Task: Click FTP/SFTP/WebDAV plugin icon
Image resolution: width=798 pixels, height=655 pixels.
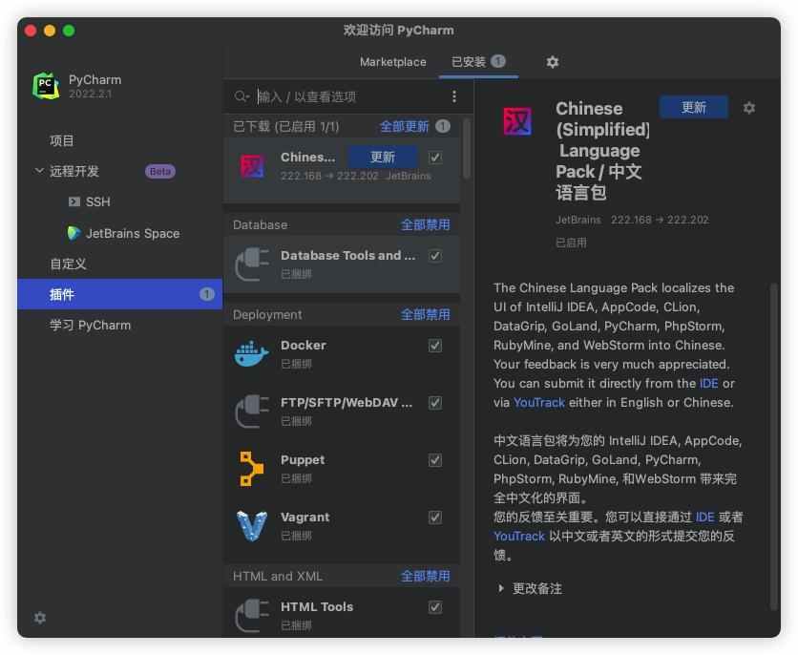Action: [x=252, y=412]
